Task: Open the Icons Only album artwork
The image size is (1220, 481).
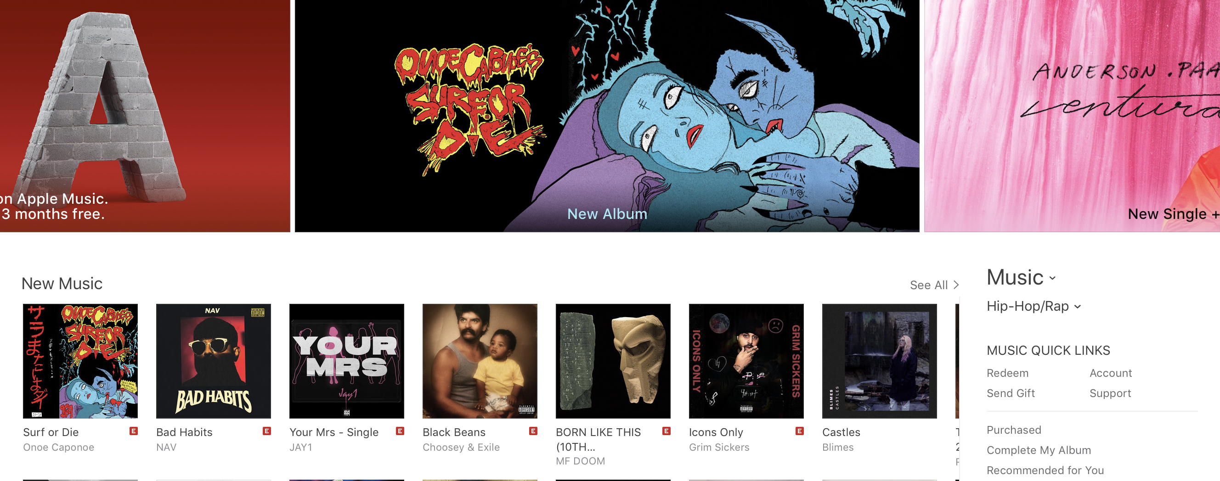Action: pyautogui.click(x=746, y=361)
